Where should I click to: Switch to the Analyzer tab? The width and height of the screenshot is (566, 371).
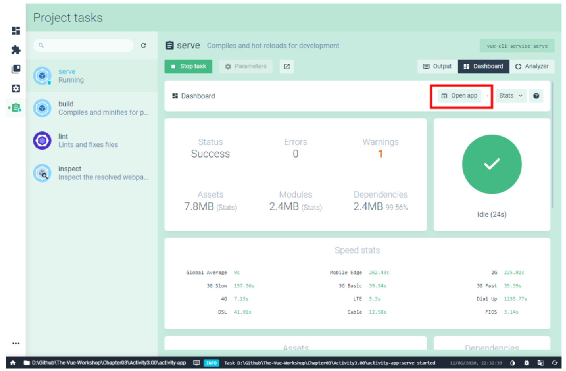tap(532, 66)
